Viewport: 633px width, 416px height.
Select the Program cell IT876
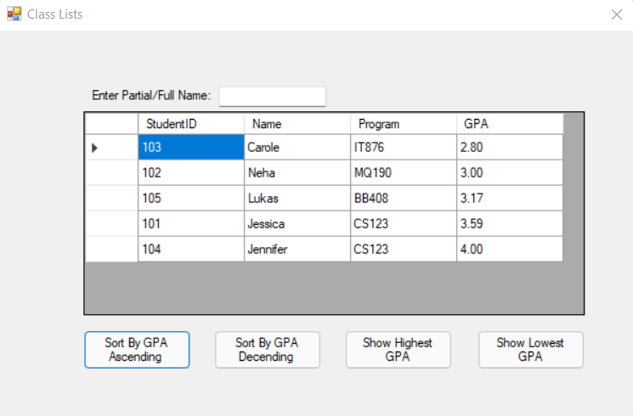pyautogui.click(x=403, y=148)
